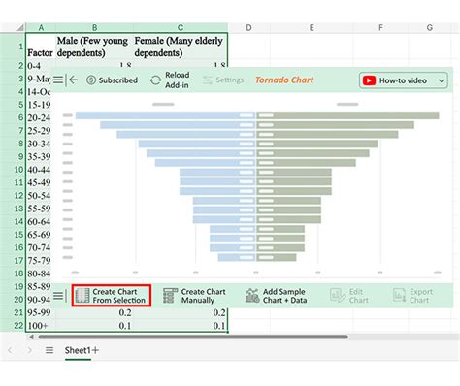Click the Select All corner triangle
Image resolution: width=460 pixels, height=386 pixels.
tap(20, 27)
